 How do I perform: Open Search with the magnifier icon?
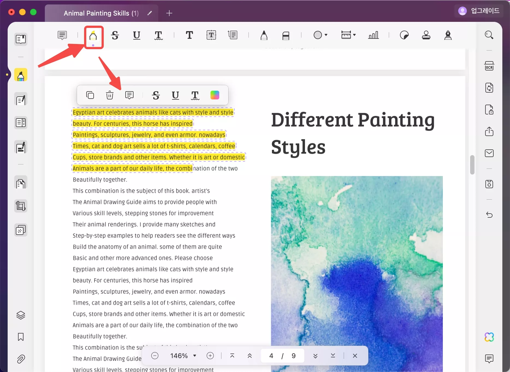tap(489, 35)
